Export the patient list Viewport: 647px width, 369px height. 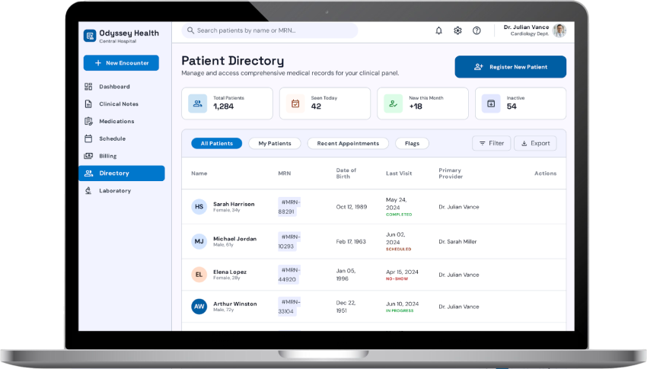pos(535,144)
